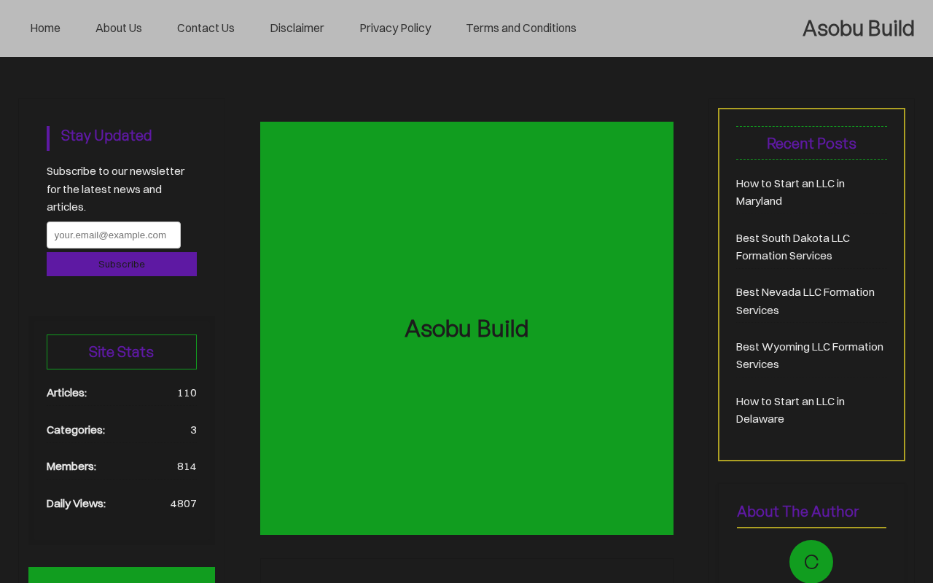The width and height of the screenshot is (933, 583).
Task: Click the Stay Updated heading
Action: tap(106, 136)
